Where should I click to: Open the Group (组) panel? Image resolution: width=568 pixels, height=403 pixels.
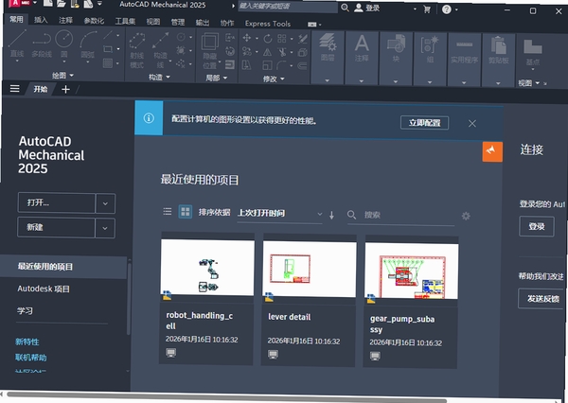coord(430,59)
